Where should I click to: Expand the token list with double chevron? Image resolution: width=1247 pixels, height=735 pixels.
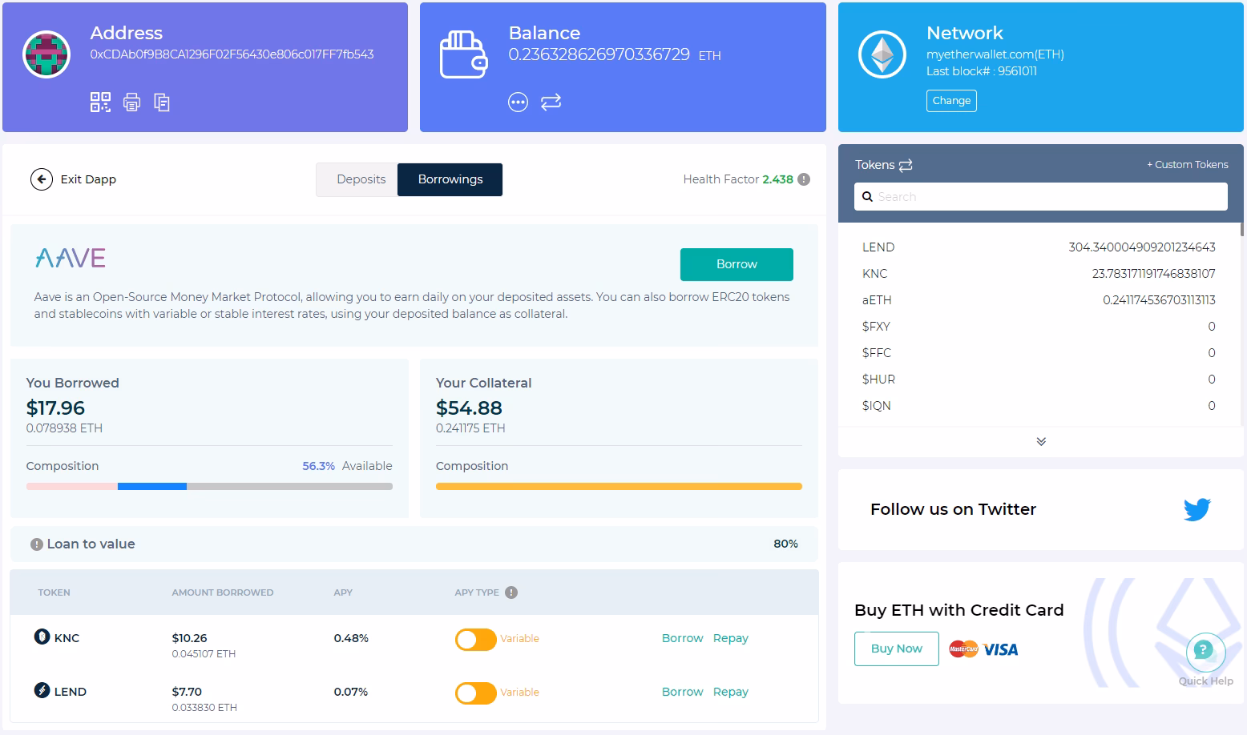pos(1040,441)
